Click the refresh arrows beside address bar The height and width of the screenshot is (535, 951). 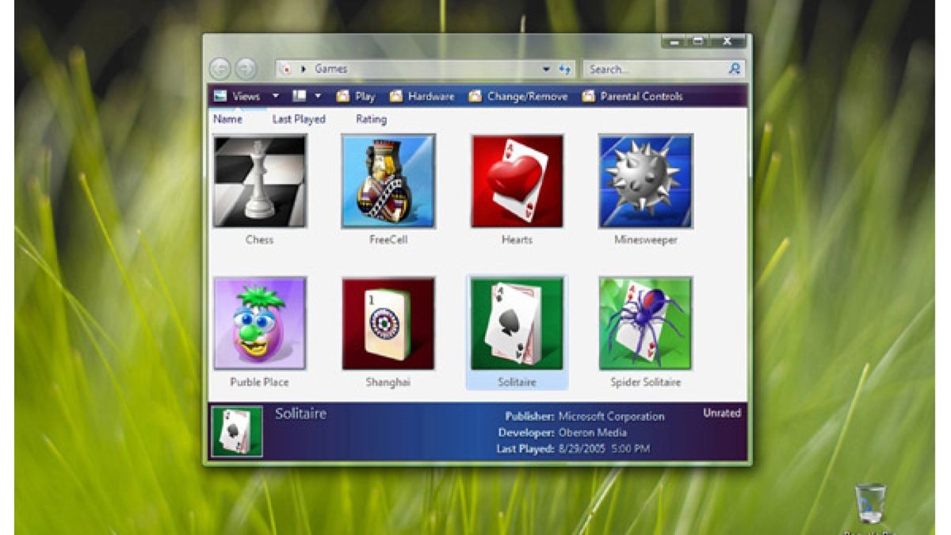pos(564,70)
